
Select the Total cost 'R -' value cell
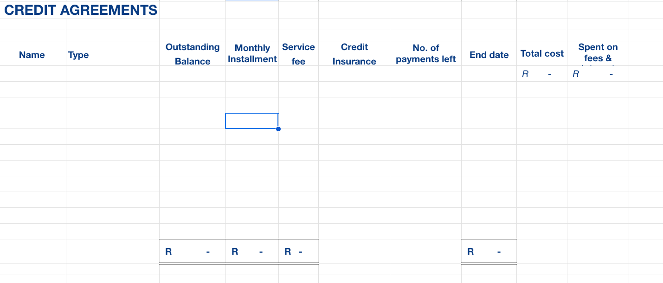pyautogui.click(x=541, y=73)
